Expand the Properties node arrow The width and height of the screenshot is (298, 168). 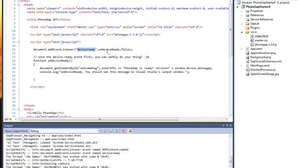click(x=242, y=11)
